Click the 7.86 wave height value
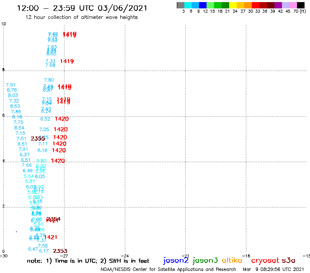This screenshot has width=310, height=273. click(16, 112)
